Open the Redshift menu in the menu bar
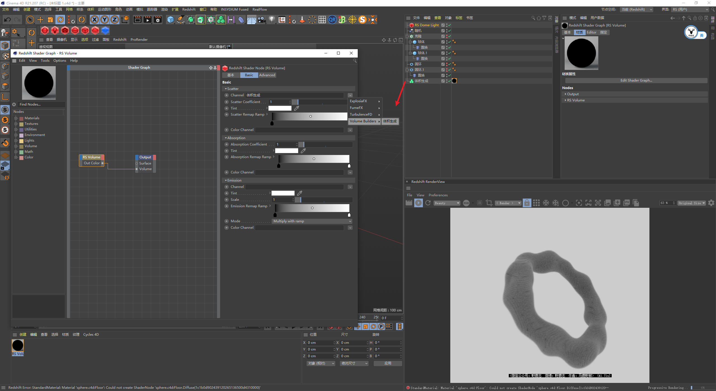This screenshot has height=391, width=716. [189, 9]
